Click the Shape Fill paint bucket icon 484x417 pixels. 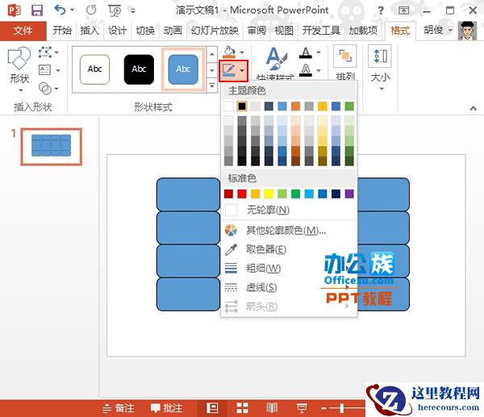pyautogui.click(x=229, y=52)
